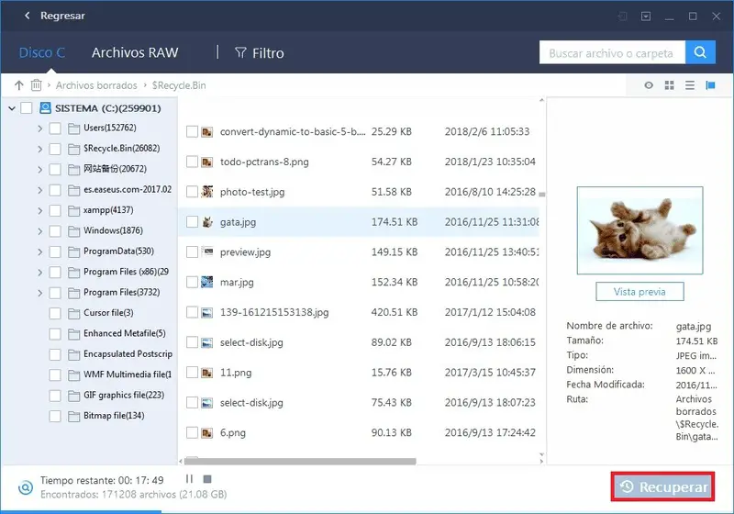Check the GIF graphics file(223) checkbox
Image resolution: width=734 pixels, height=514 pixels.
pos(55,396)
